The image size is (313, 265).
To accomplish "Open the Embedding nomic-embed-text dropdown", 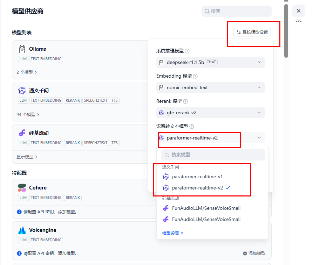I will coord(210,87).
